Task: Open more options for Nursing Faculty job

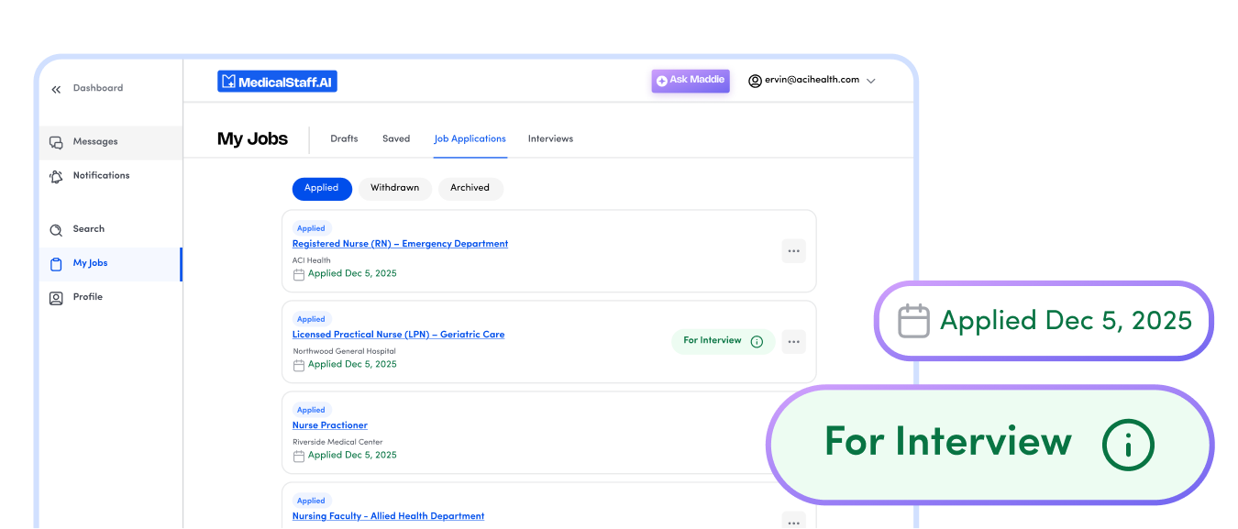Action: pos(793,521)
